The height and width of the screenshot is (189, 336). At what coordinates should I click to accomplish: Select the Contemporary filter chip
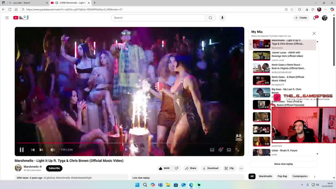coord(300,176)
